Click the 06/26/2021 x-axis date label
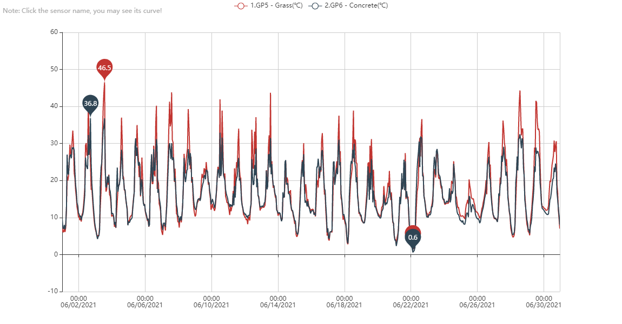The height and width of the screenshot is (324, 622). click(x=478, y=305)
